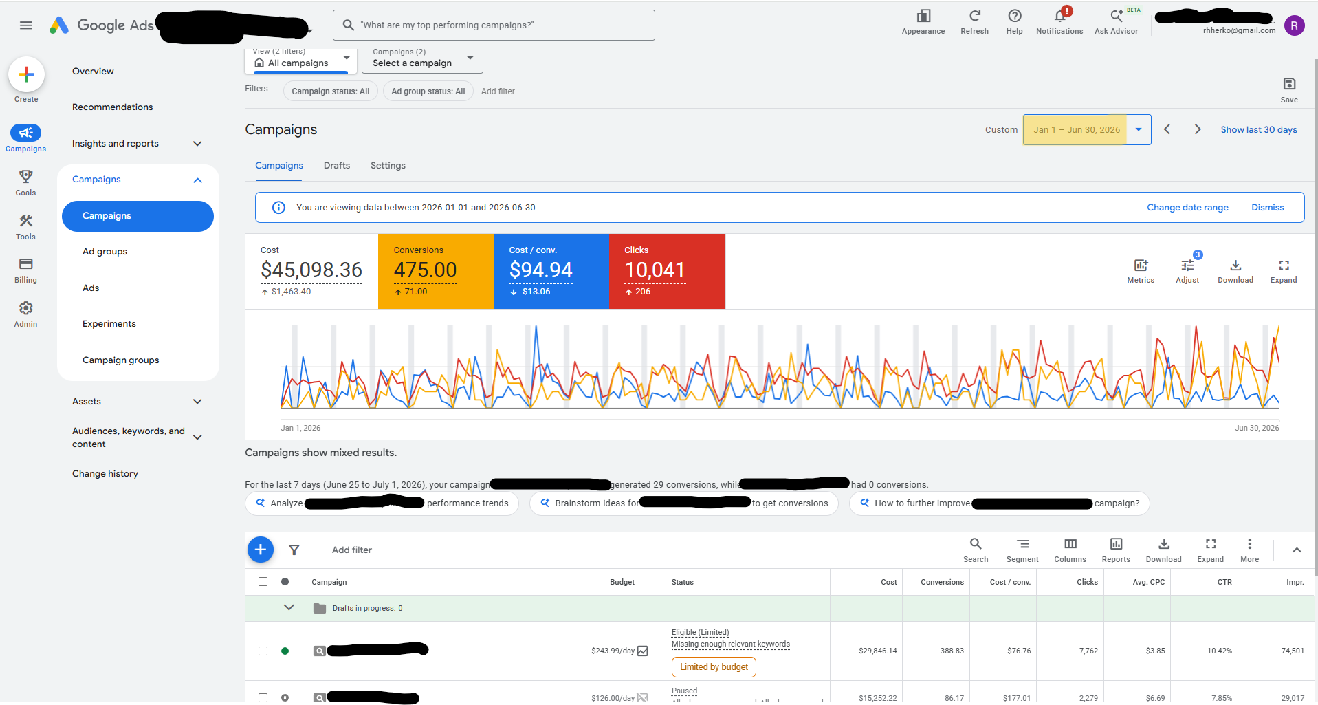The width and height of the screenshot is (1318, 705).
Task: Click the Limited by budget button
Action: click(714, 667)
